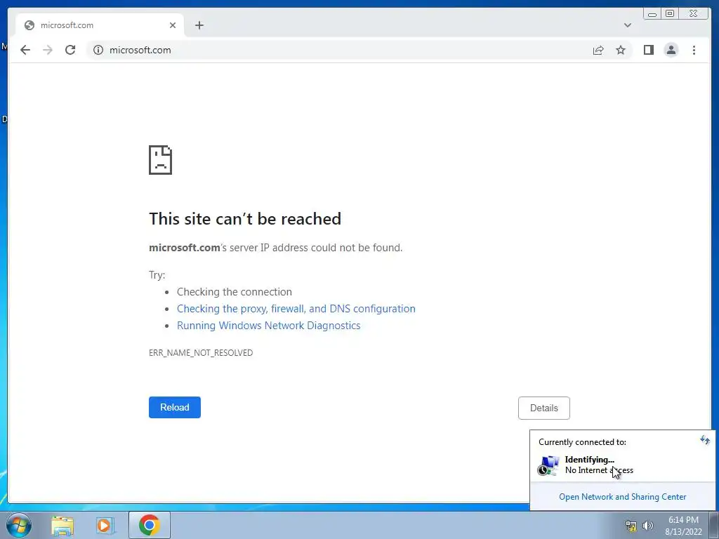
Task: Restore down the Chrome window
Action: click(x=669, y=14)
